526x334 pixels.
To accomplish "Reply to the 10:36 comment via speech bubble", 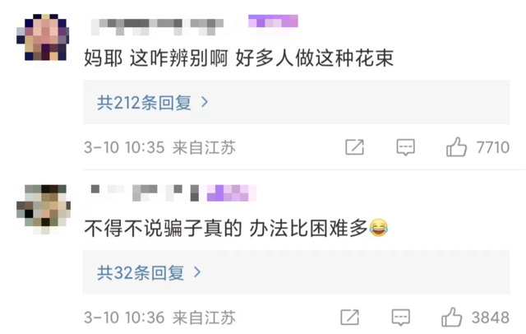I will (x=401, y=318).
